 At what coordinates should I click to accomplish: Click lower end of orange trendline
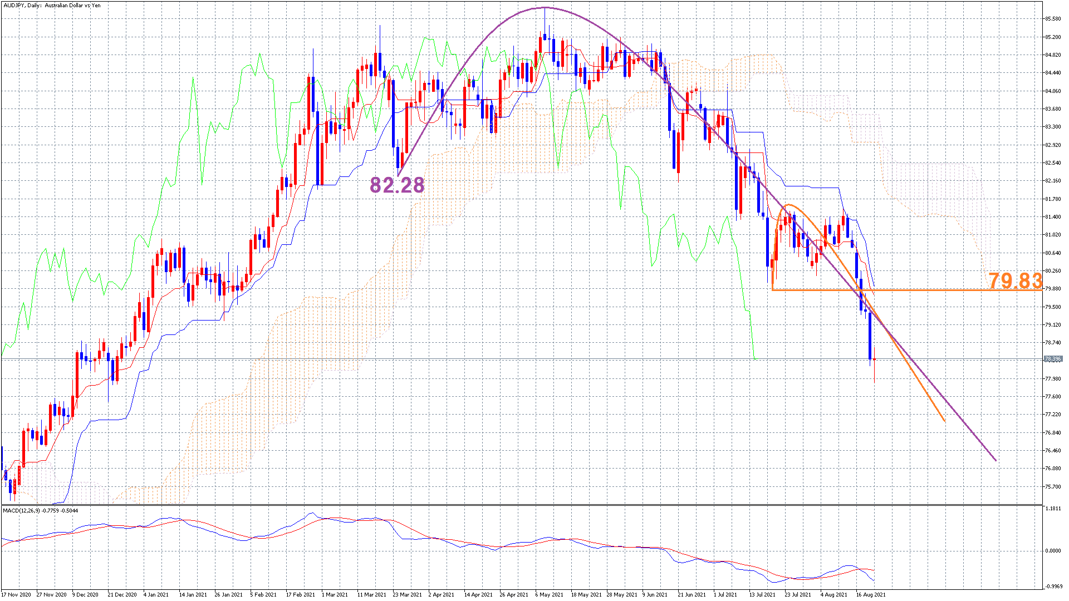[944, 421]
